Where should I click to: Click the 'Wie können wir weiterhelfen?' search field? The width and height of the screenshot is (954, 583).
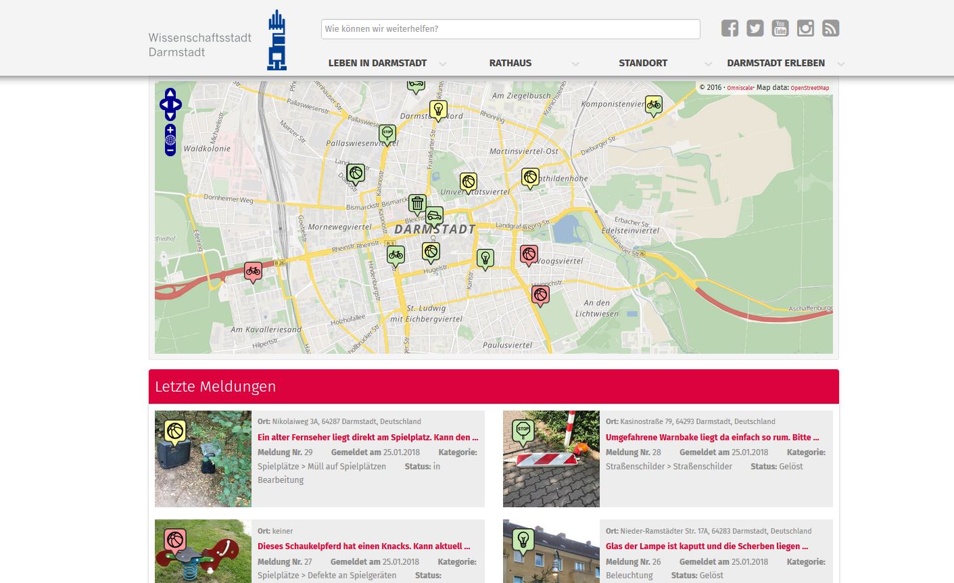coord(510,29)
